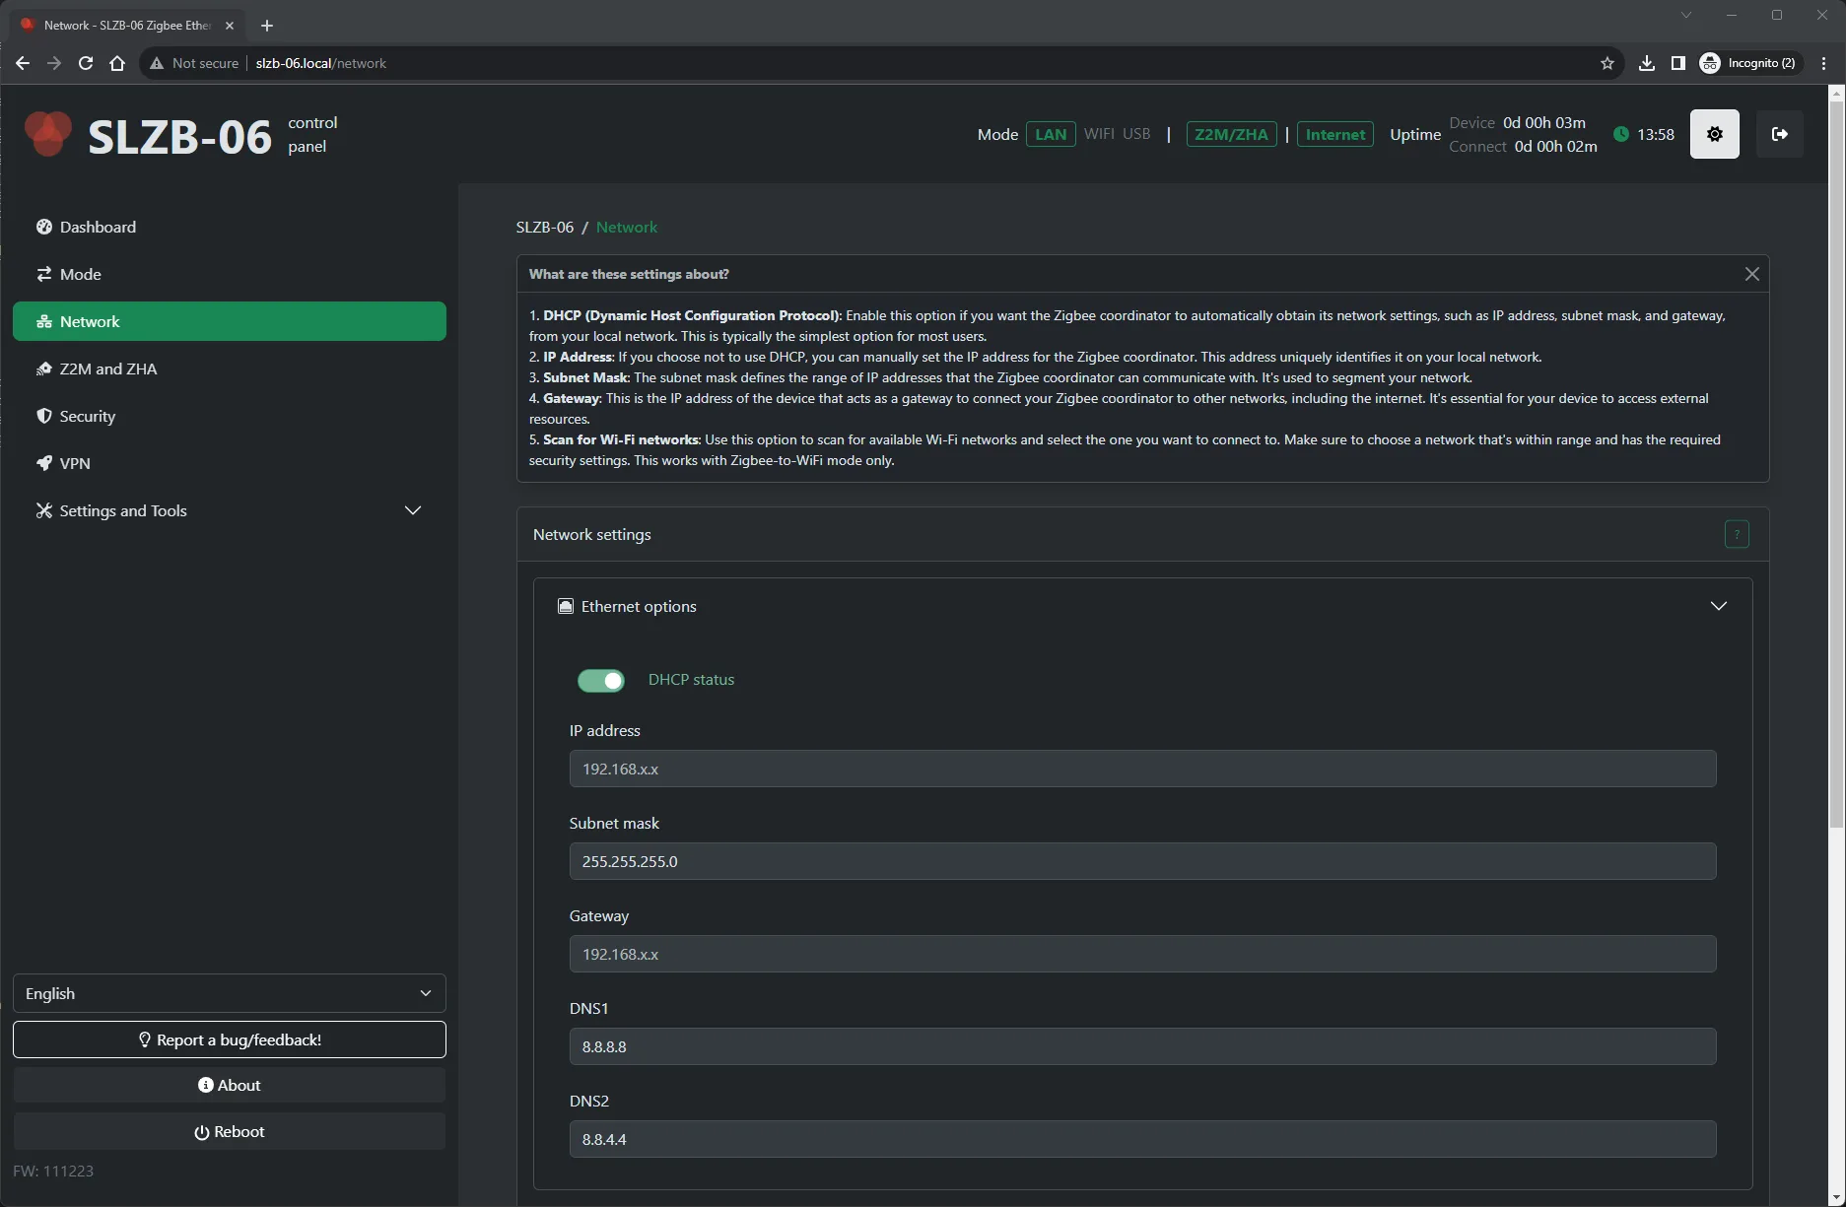Open the English language dropdown

229,993
